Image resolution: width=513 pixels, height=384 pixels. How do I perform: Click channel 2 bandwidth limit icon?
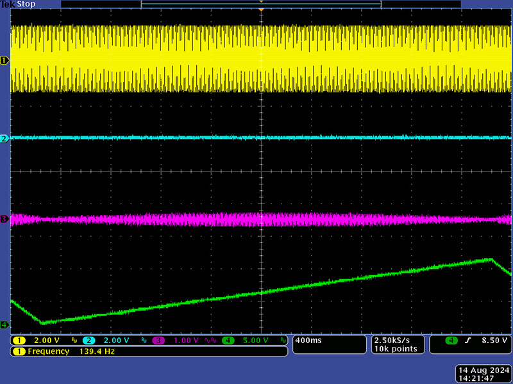[144, 340]
